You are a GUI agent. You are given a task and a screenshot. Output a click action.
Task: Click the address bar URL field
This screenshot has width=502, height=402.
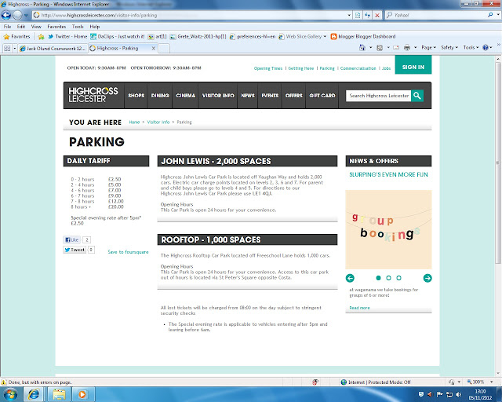[x=191, y=15]
